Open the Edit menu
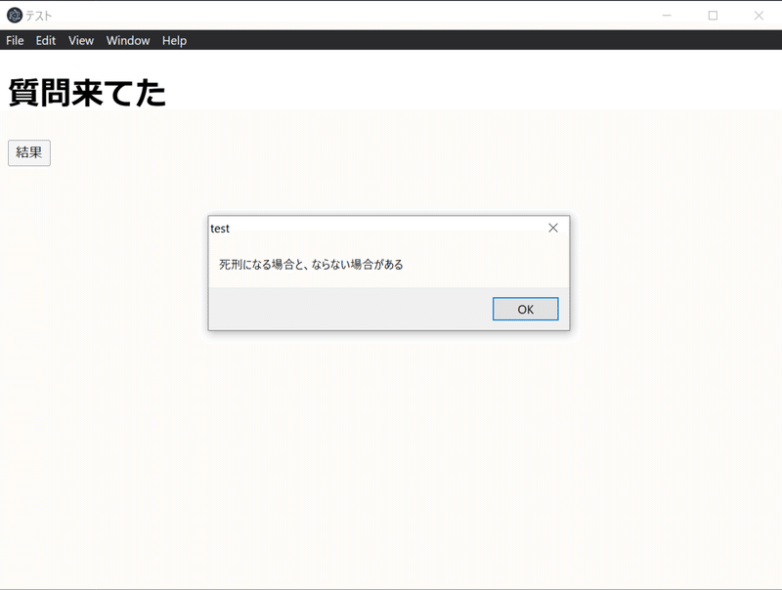 (x=45, y=40)
